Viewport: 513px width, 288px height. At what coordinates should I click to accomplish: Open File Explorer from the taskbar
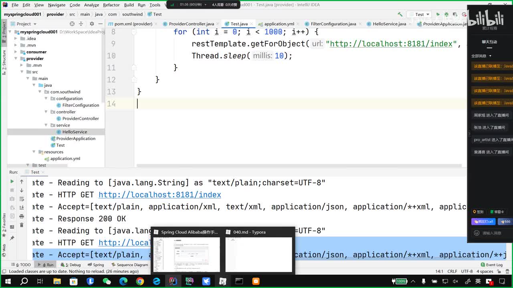[x=57, y=281]
